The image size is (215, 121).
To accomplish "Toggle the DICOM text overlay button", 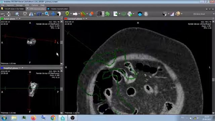I will tap(99, 14).
